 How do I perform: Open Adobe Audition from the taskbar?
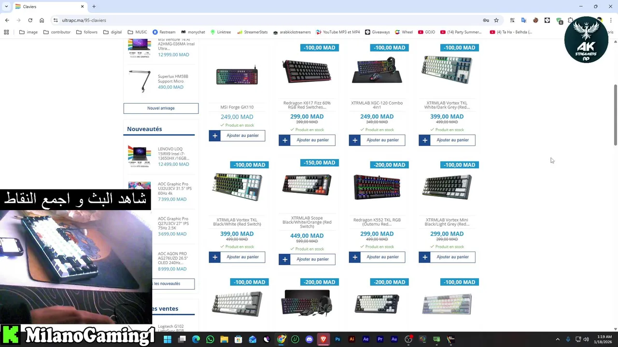tap(394, 339)
